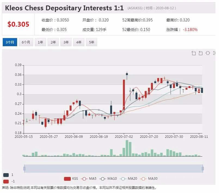Toggle the MA5 line in legend
Screen dimensions: 219x193
tap(88, 179)
